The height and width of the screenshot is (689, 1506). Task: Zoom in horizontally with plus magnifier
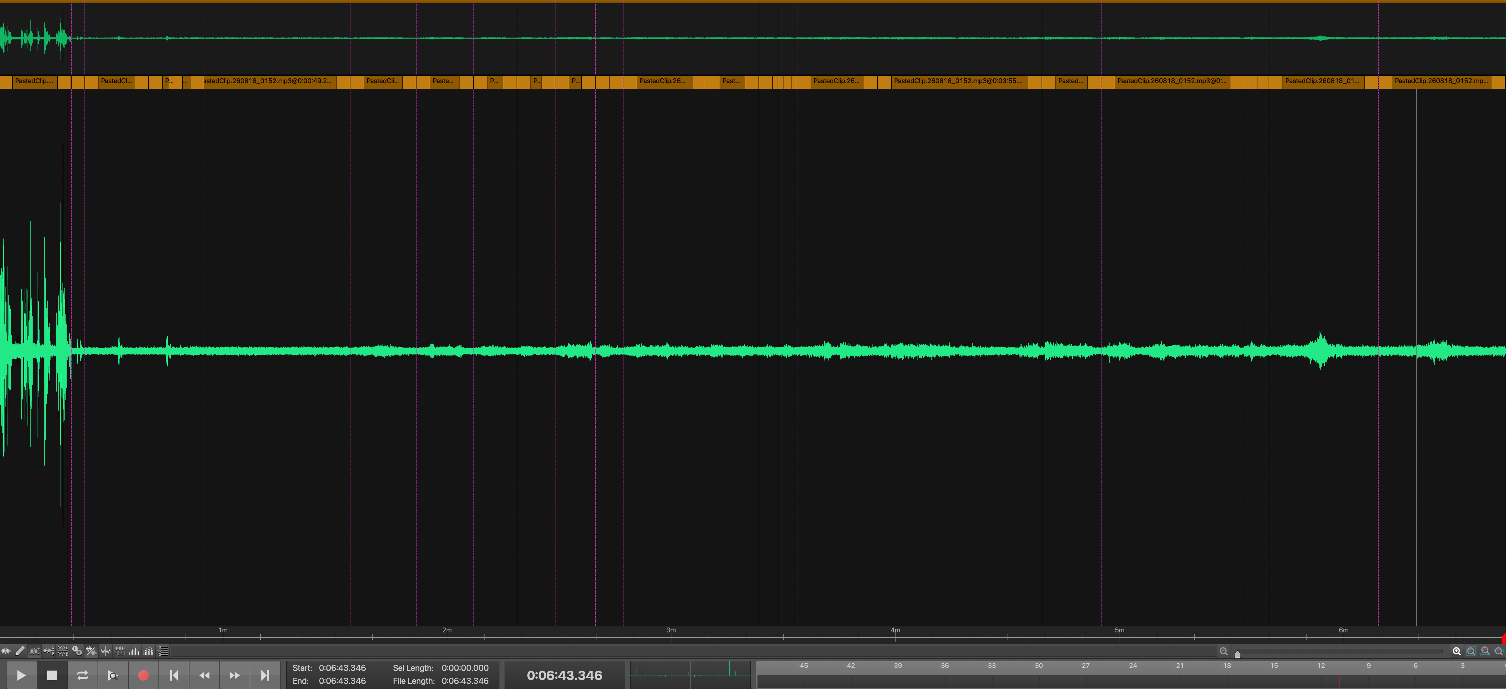[1456, 651]
